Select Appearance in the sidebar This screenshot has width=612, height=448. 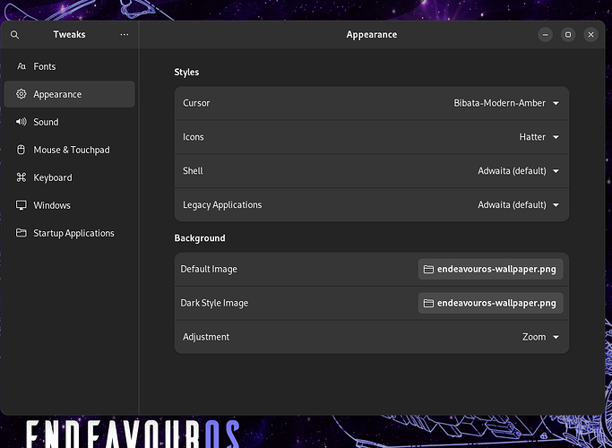pyautogui.click(x=70, y=94)
